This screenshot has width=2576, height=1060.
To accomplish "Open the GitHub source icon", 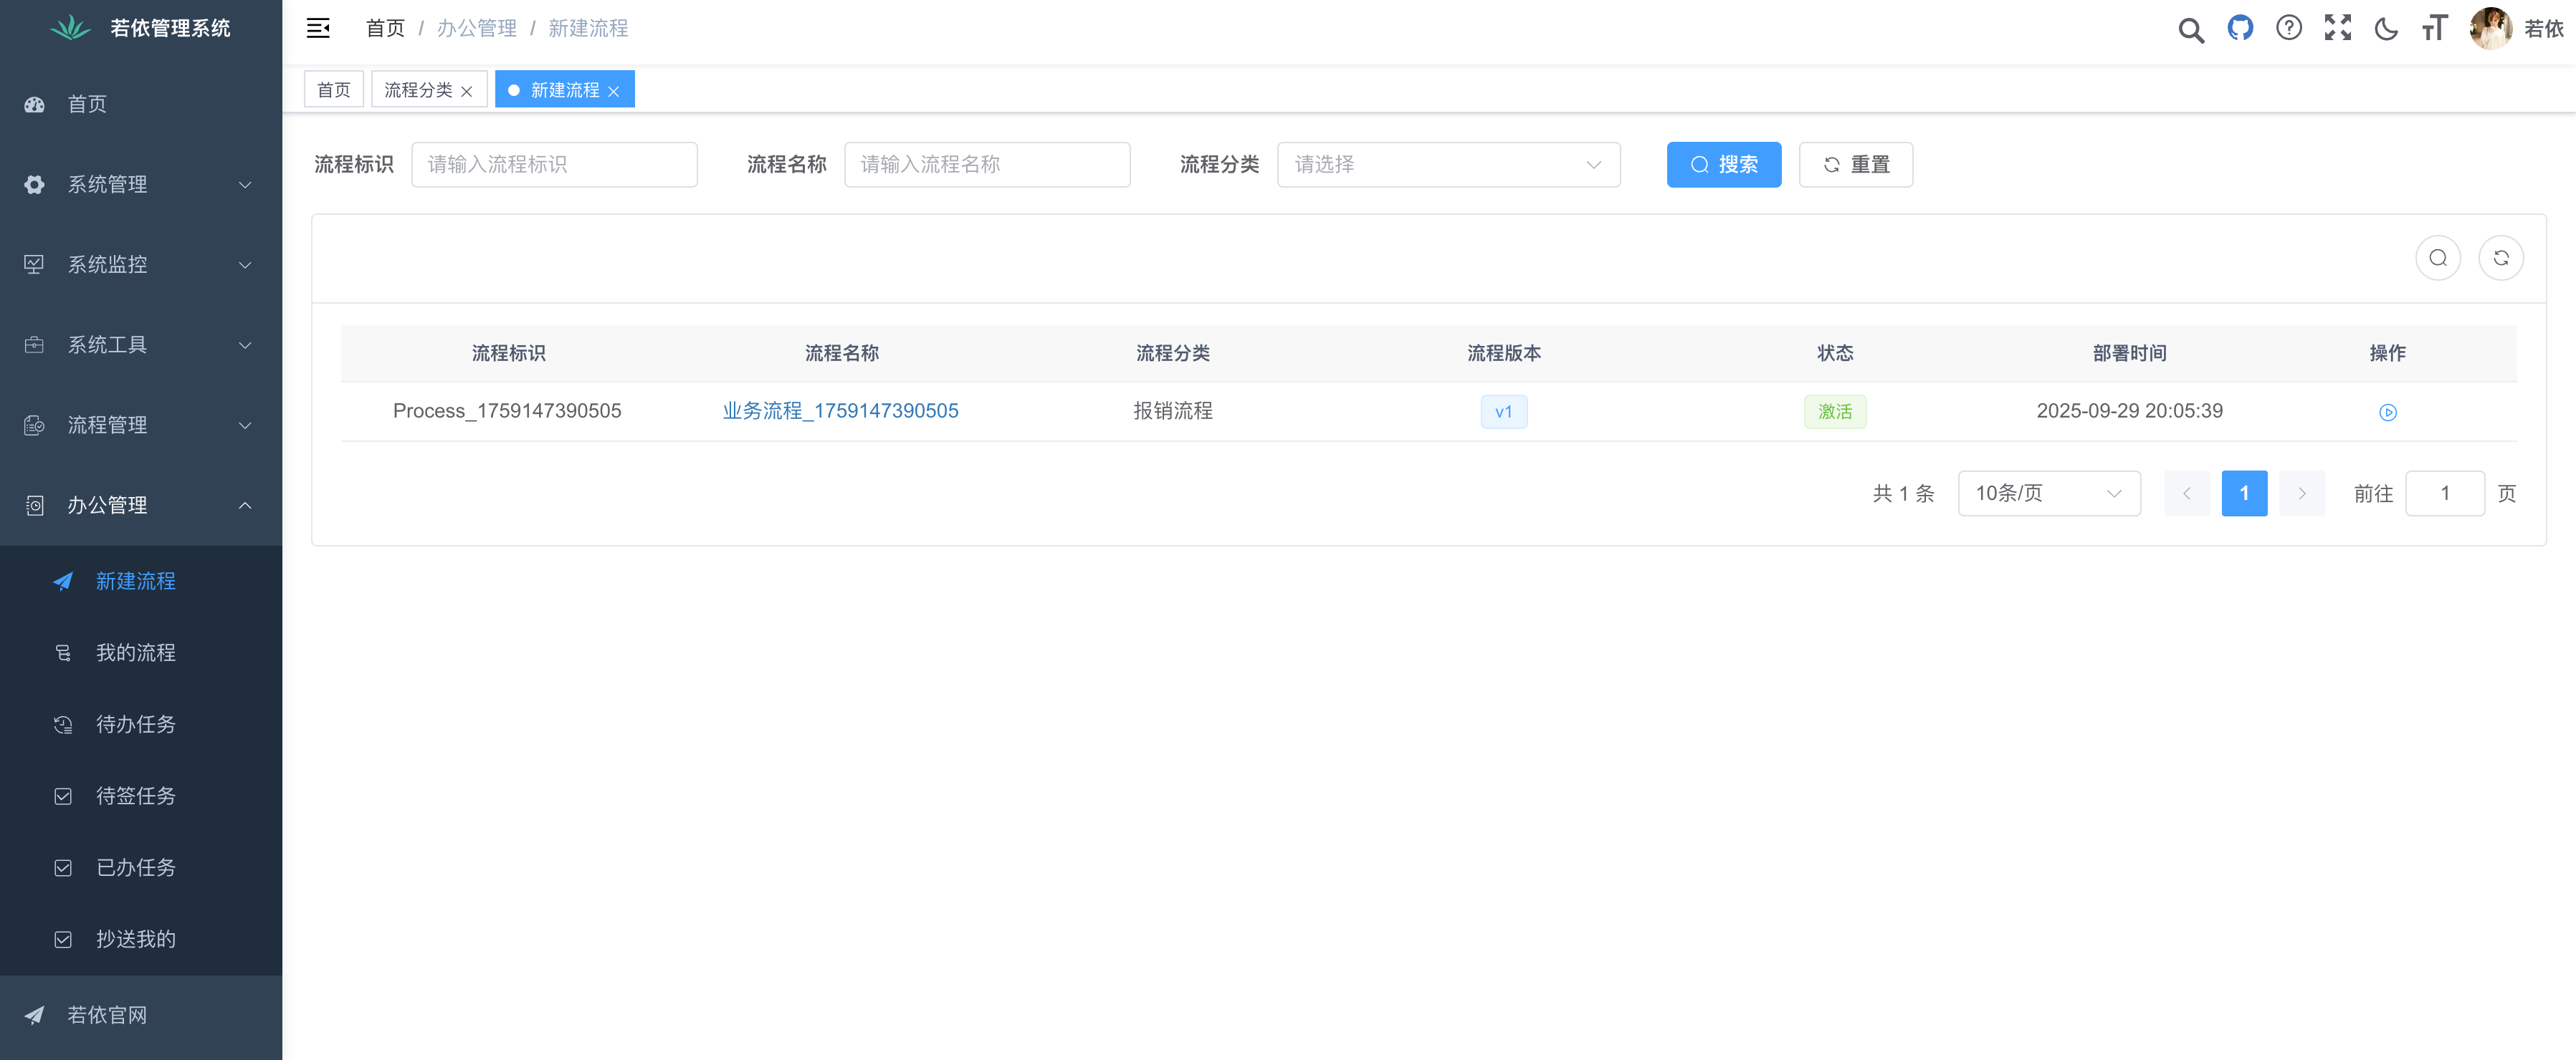I will pos(2240,28).
